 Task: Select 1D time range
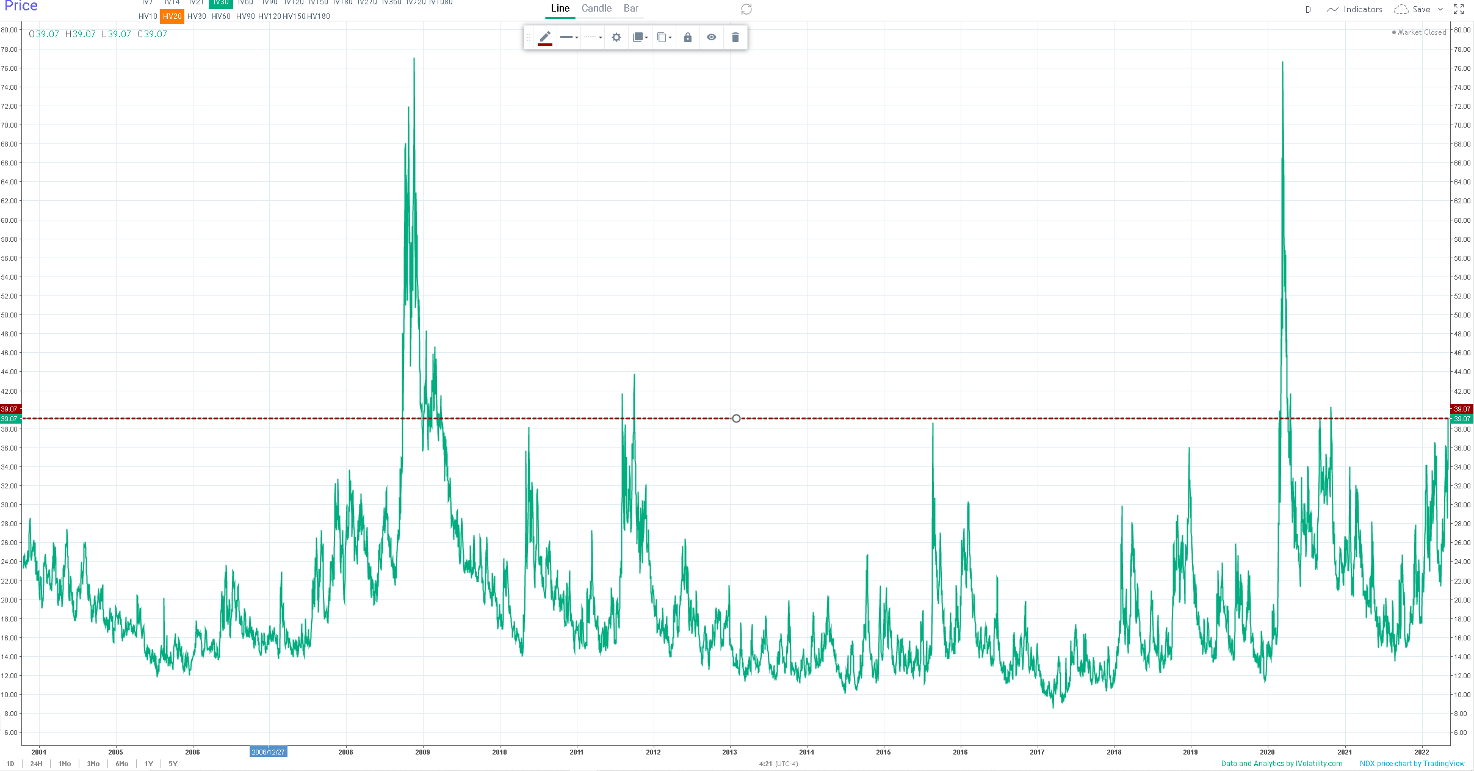point(10,764)
